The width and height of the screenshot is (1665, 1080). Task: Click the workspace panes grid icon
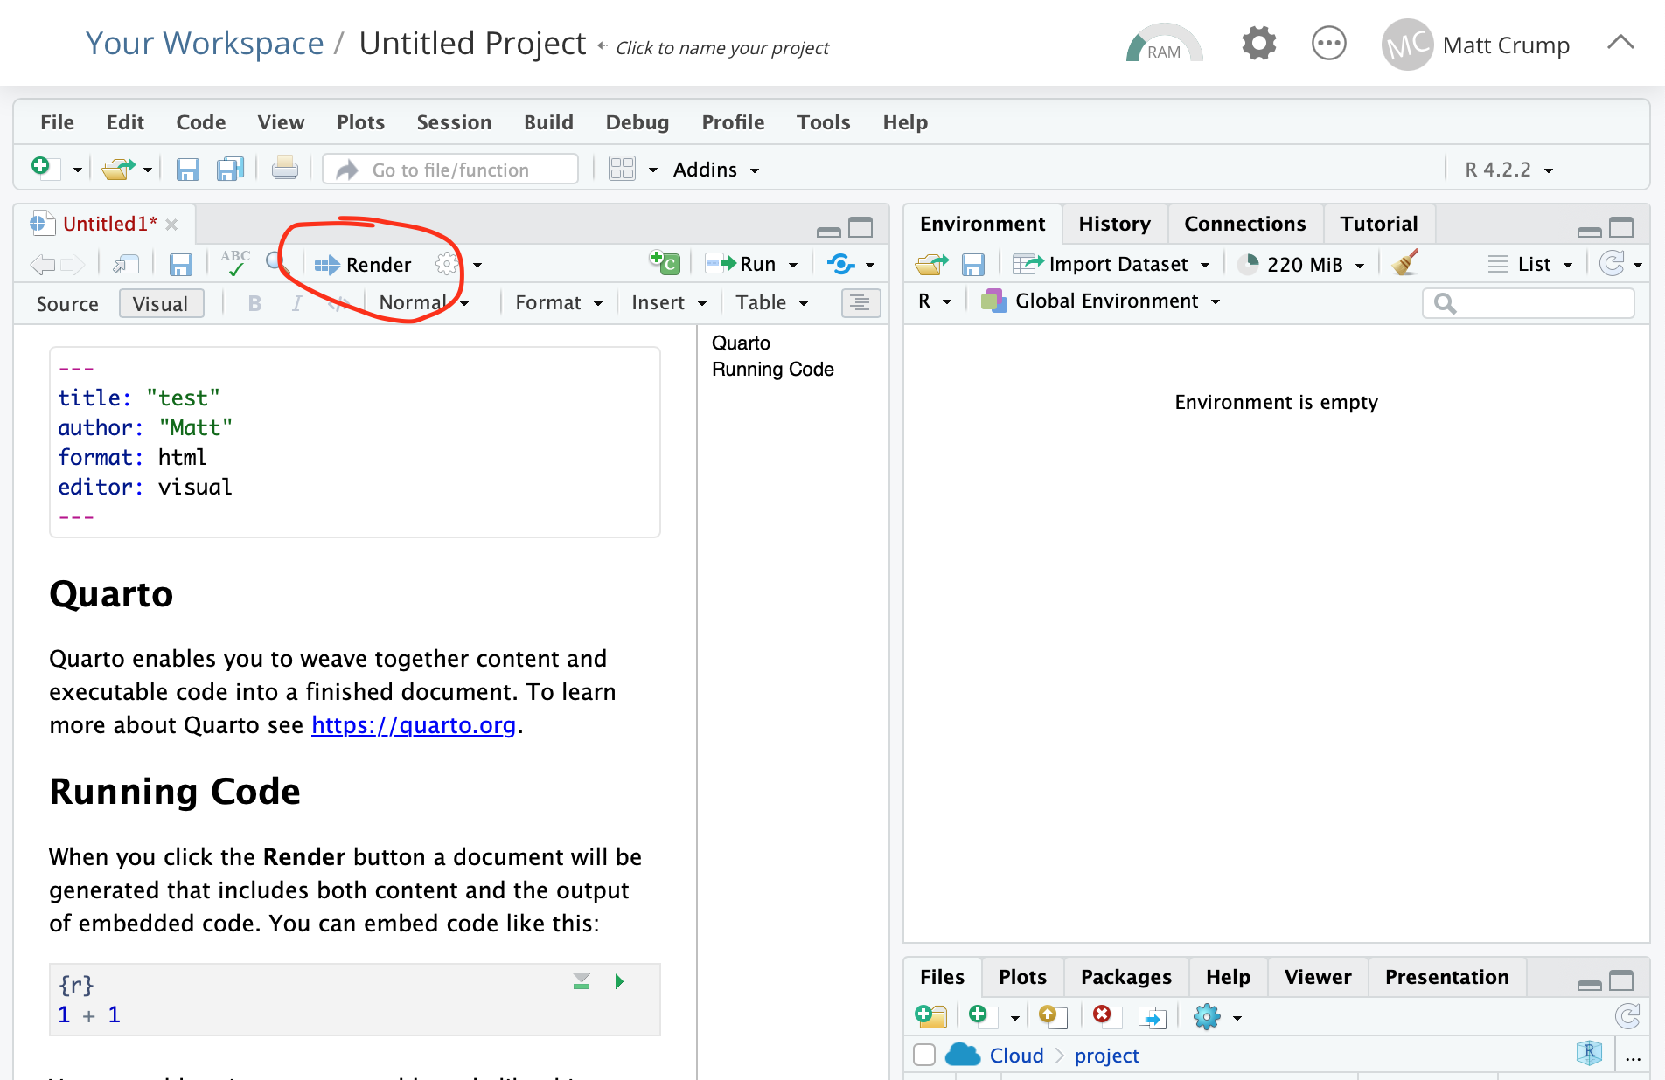[x=622, y=169]
